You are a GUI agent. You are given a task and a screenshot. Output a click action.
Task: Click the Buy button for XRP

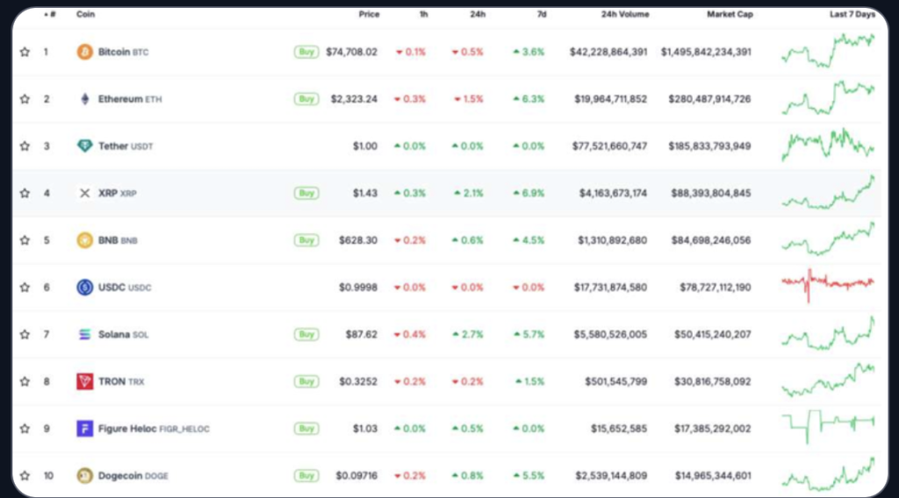tap(306, 194)
